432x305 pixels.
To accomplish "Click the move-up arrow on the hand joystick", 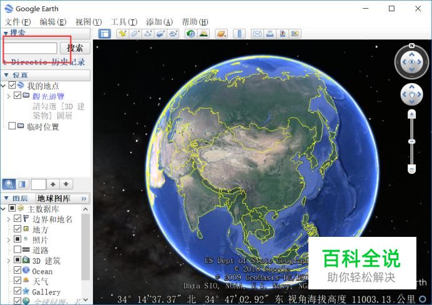I will [411, 87].
